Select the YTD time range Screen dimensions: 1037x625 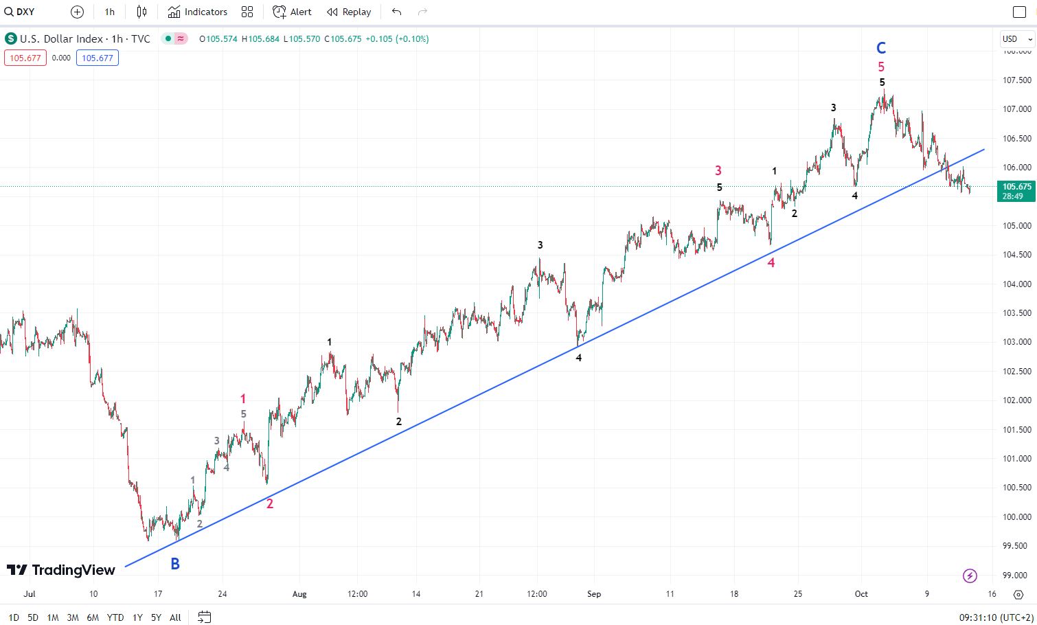pyautogui.click(x=115, y=617)
